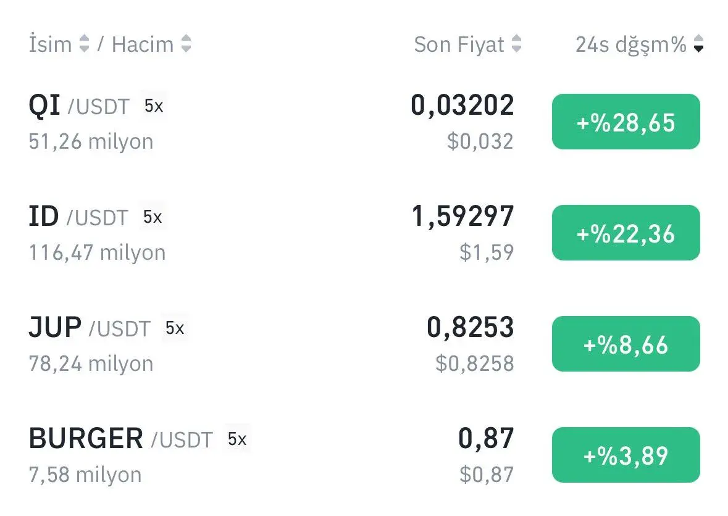Open the JUP/USDT trading pair
The height and width of the screenshot is (516, 728).
[x=272, y=344]
